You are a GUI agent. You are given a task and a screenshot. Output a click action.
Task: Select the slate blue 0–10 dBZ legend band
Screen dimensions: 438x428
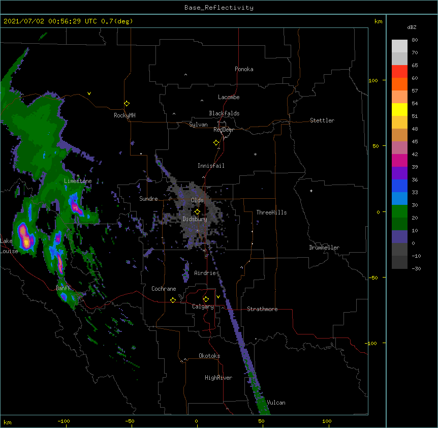[399, 237]
